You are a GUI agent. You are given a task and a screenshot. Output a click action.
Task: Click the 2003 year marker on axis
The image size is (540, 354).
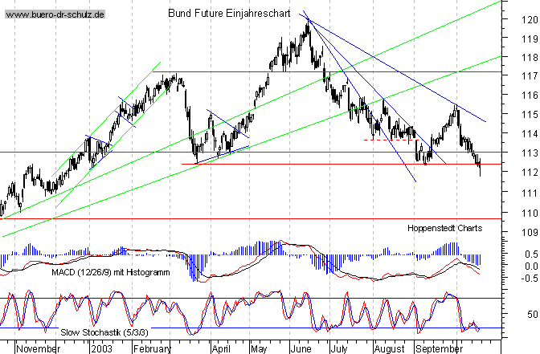click(x=101, y=349)
